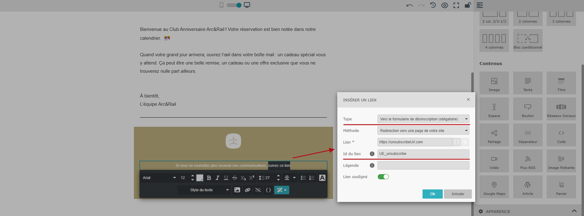Select the Texte content block
The width and height of the screenshot is (584, 216).
click(528, 83)
